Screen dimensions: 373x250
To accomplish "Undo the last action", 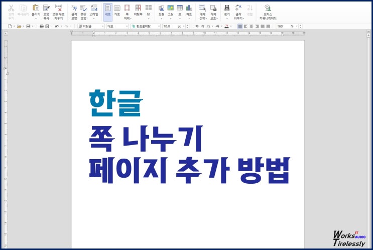I will point(57,26).
